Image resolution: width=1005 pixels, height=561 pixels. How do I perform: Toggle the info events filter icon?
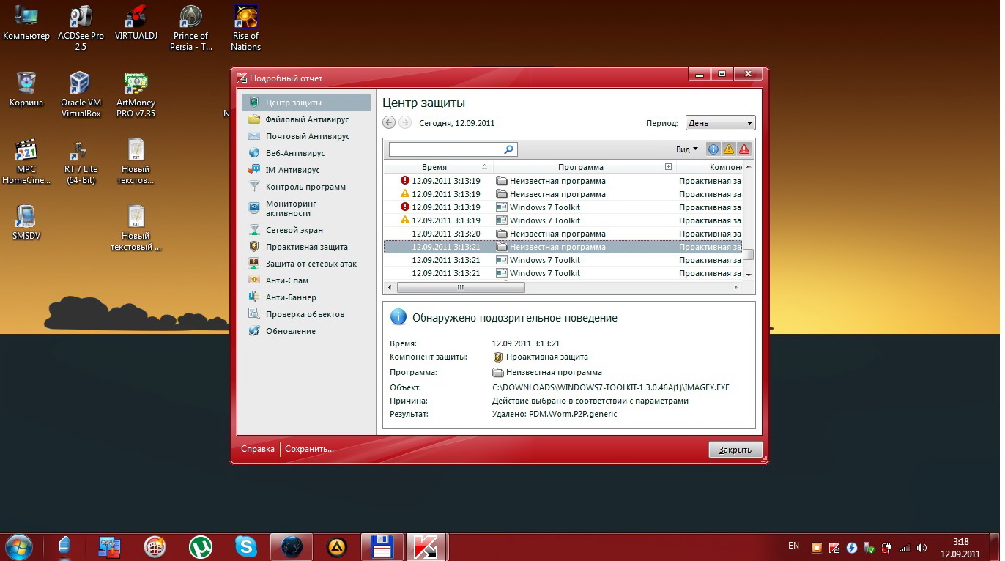(x=713, y=149)
